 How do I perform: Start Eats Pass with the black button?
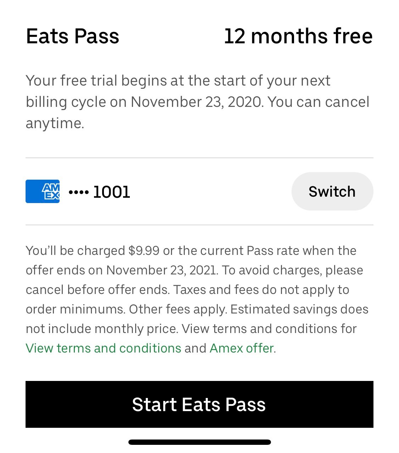click(x=199, y=404)
